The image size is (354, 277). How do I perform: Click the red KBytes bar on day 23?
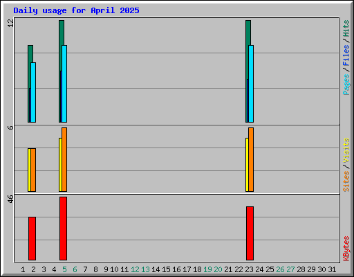pyautogui.click(x=250, y=233)
